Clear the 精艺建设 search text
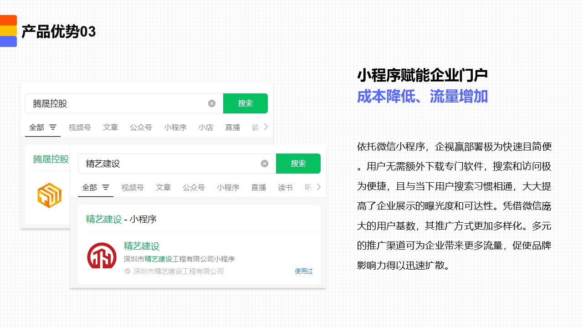 265,164
